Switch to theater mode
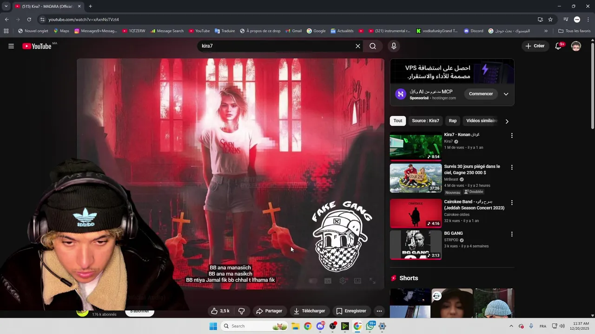Image resolution: width=595 pixels, height=334 pixels. [x=357, y=281]
